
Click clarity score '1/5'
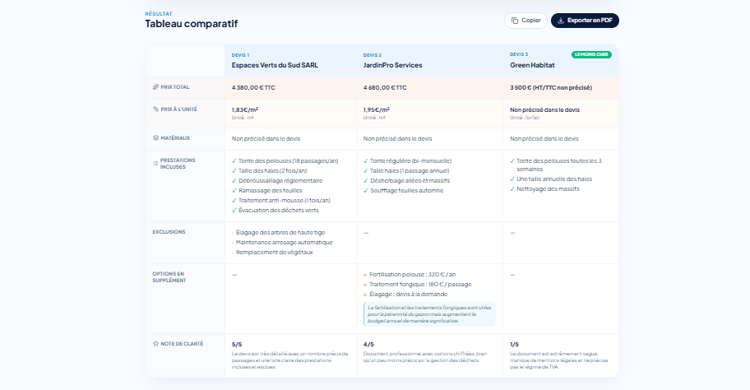point(514,345)
